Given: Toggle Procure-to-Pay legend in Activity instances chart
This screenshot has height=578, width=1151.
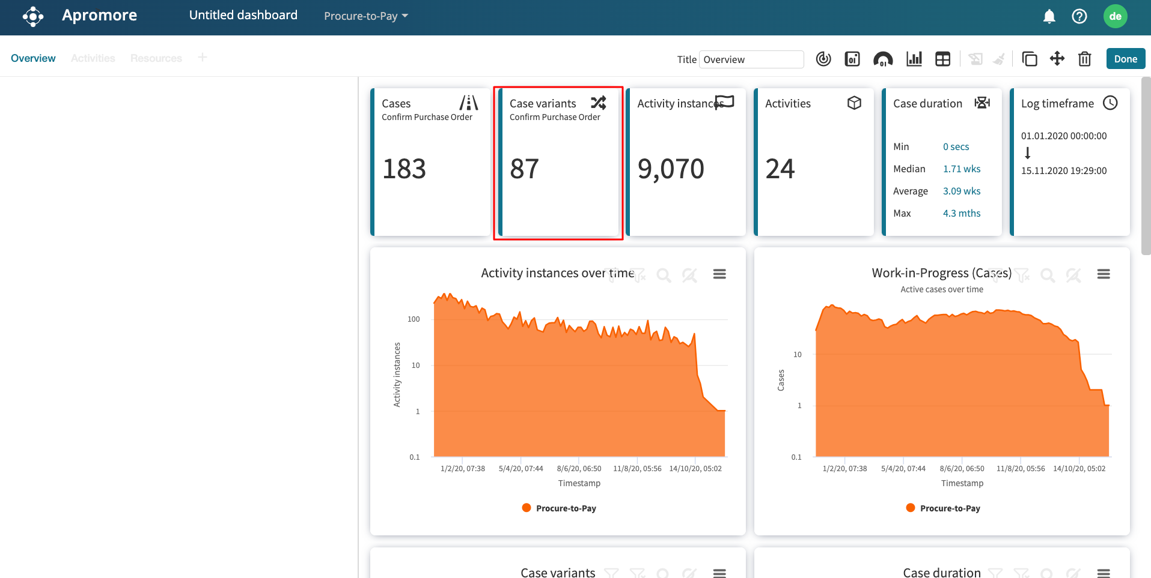Looking at the screenshot, I should click(x=559, y=508).
